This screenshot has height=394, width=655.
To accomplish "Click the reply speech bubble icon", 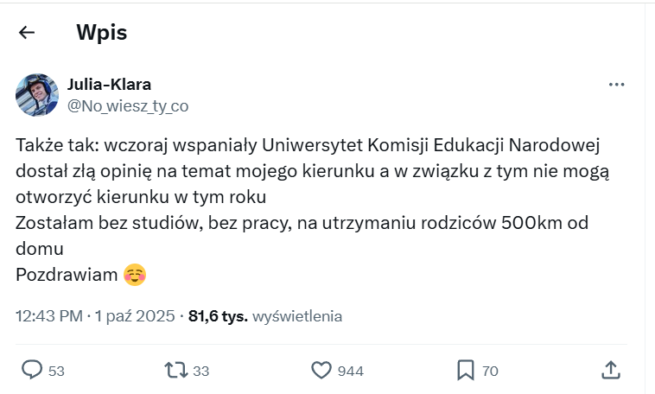I will pyautogui.click(x=32, y=370).
